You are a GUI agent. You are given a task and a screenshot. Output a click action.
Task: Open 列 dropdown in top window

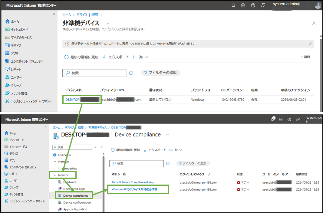pyautogui.click(x=140, y=57)
